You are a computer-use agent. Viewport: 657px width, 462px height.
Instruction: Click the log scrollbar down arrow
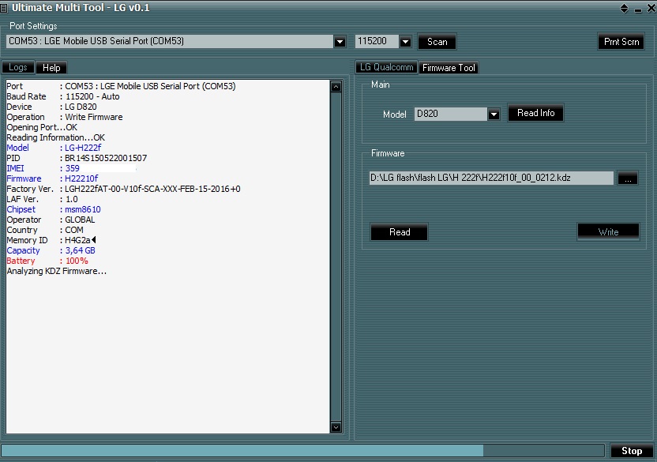(x=336, y=427)
